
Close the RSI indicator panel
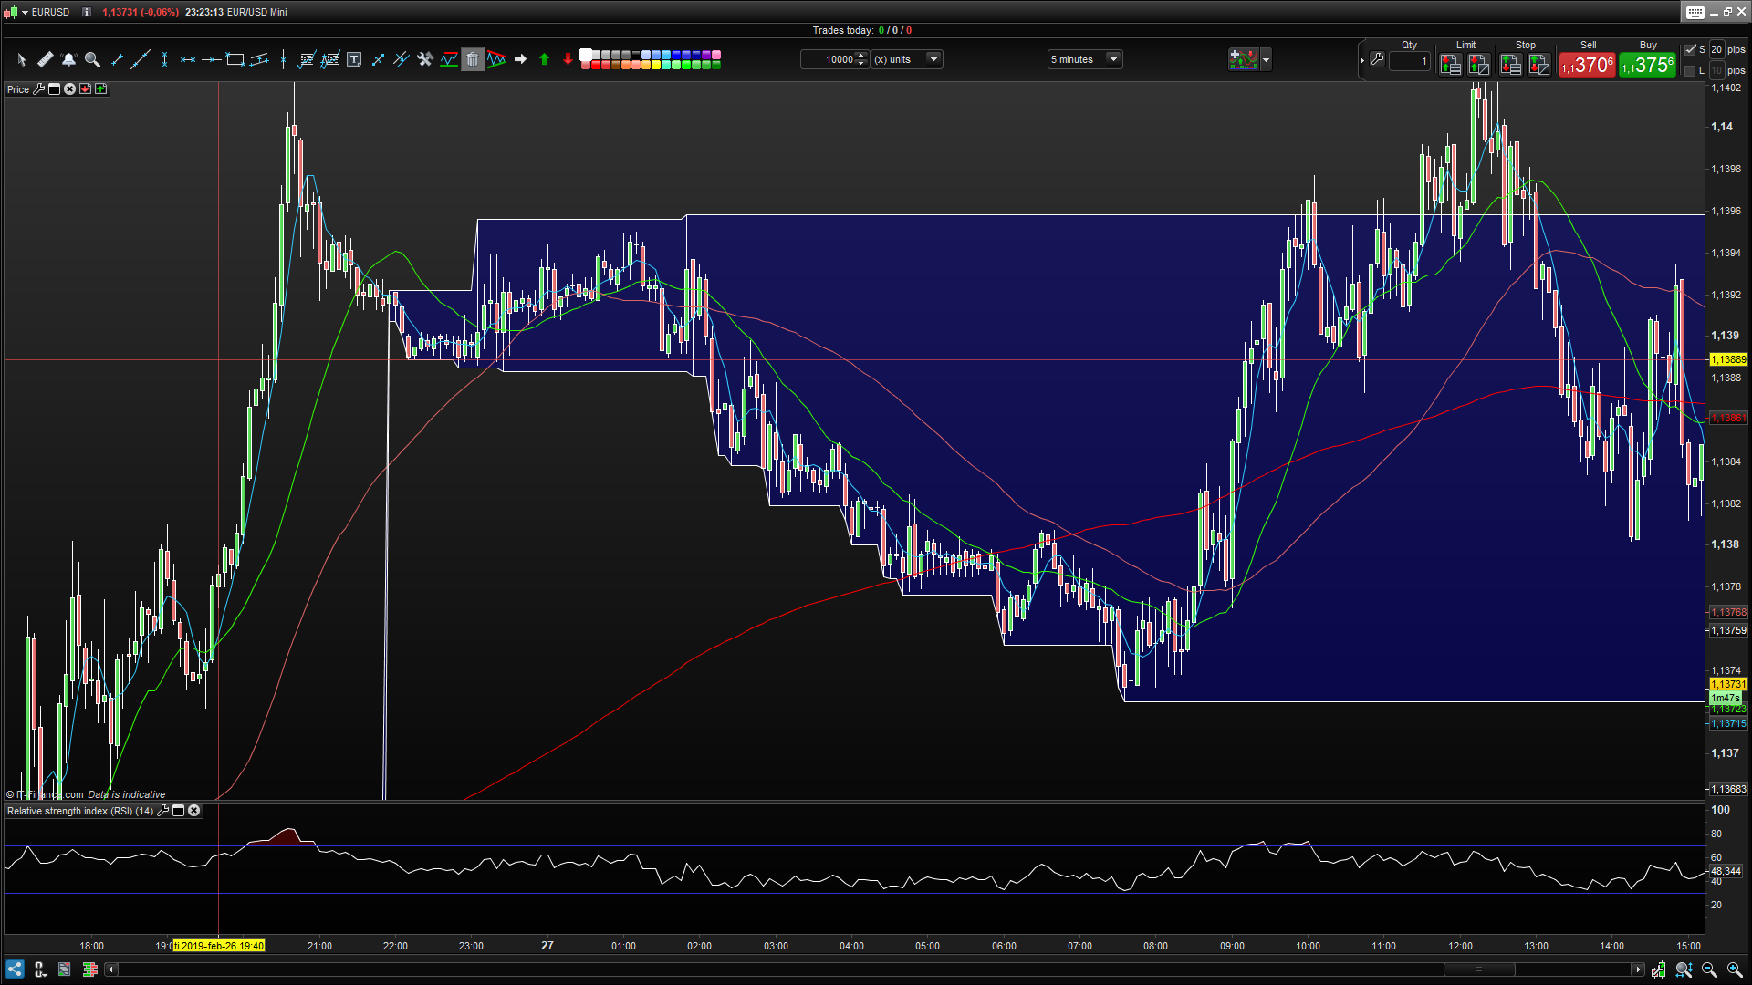[x=194, y=810]
